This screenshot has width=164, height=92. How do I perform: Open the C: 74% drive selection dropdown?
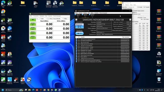coord(55,19)
